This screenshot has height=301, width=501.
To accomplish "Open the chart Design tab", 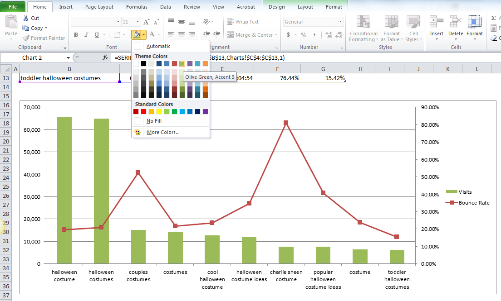I will click(x=277, y=7).
